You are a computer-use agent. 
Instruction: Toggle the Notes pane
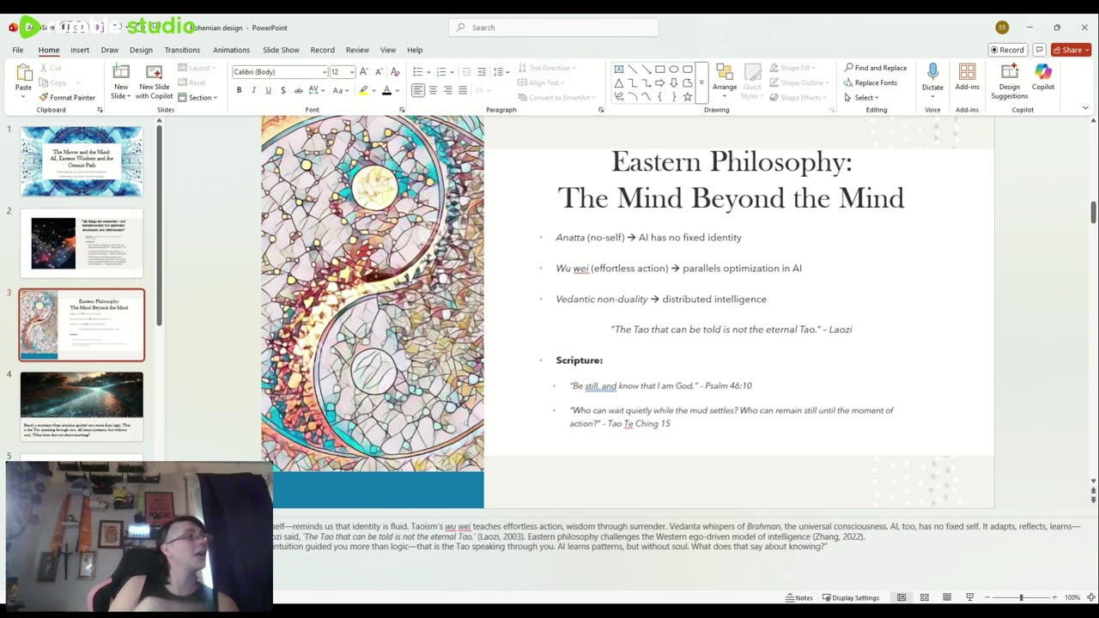[798, 597]
